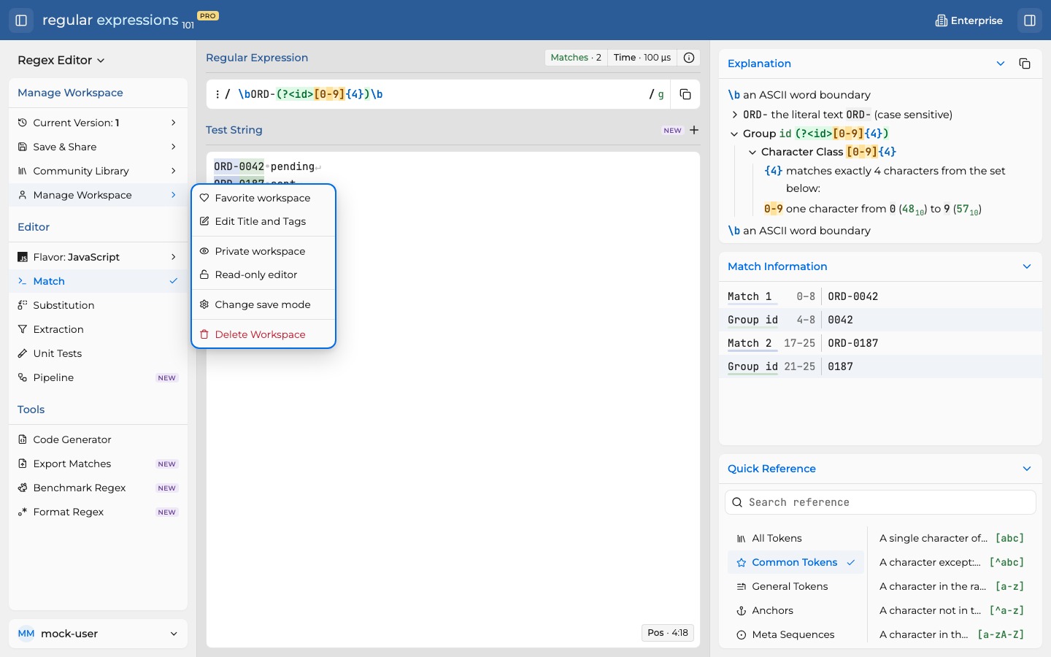The image size is (1051, 657).
Task: Select the Match mode option
Action: 98,281
